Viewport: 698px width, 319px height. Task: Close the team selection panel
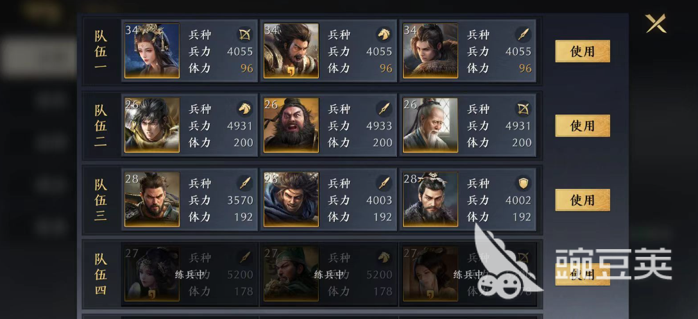click(x=656, y=24)
